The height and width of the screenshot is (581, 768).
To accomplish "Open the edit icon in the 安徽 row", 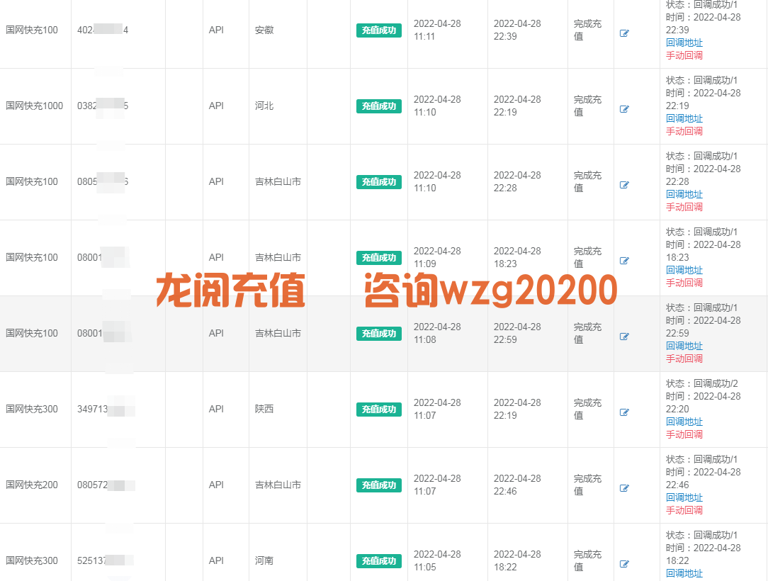I will 624,33.
